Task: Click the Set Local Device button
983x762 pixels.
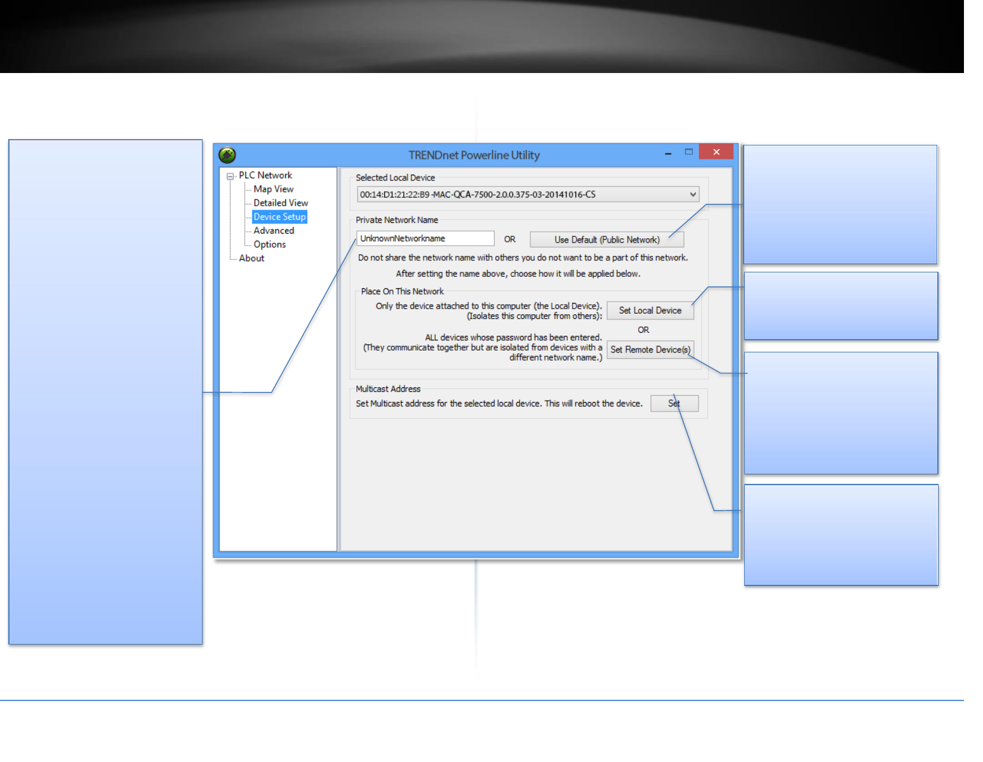Action: [x=650, y=311]
